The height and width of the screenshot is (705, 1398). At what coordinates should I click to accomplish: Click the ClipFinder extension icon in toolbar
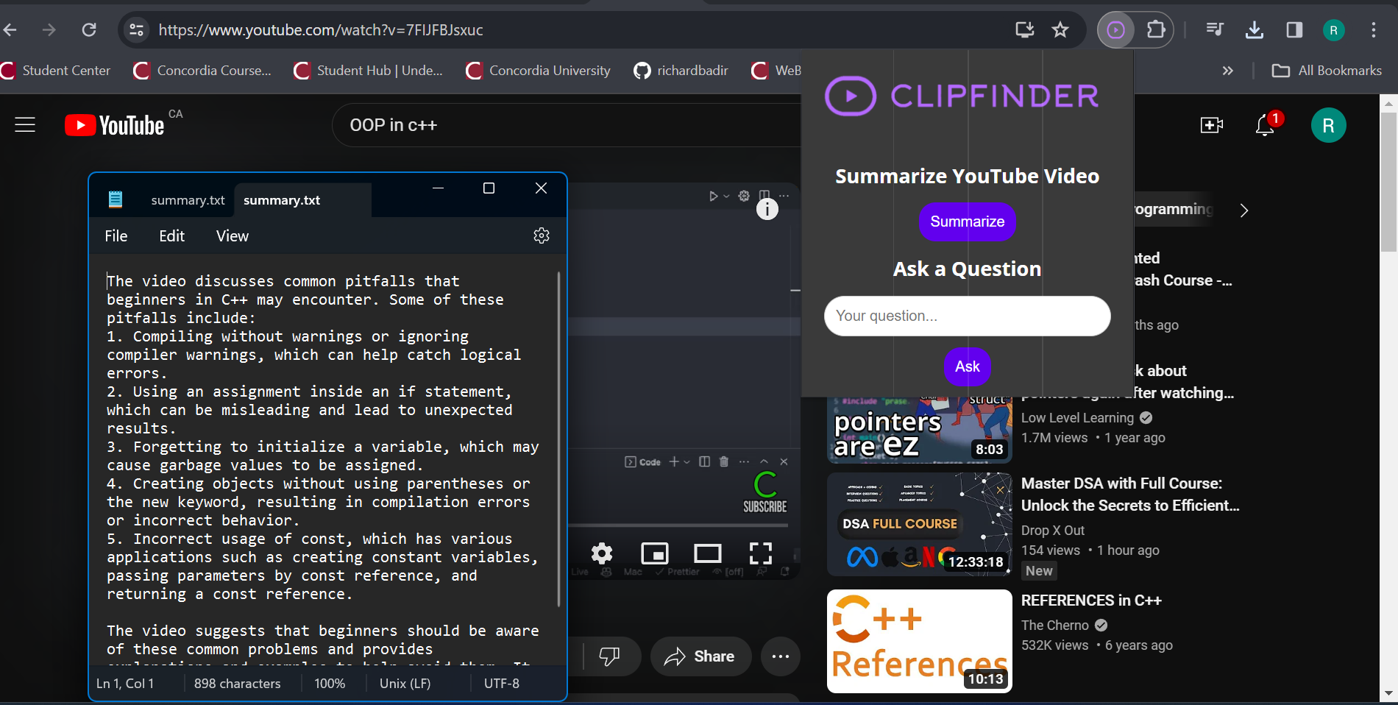click(x=1116, y=30)
